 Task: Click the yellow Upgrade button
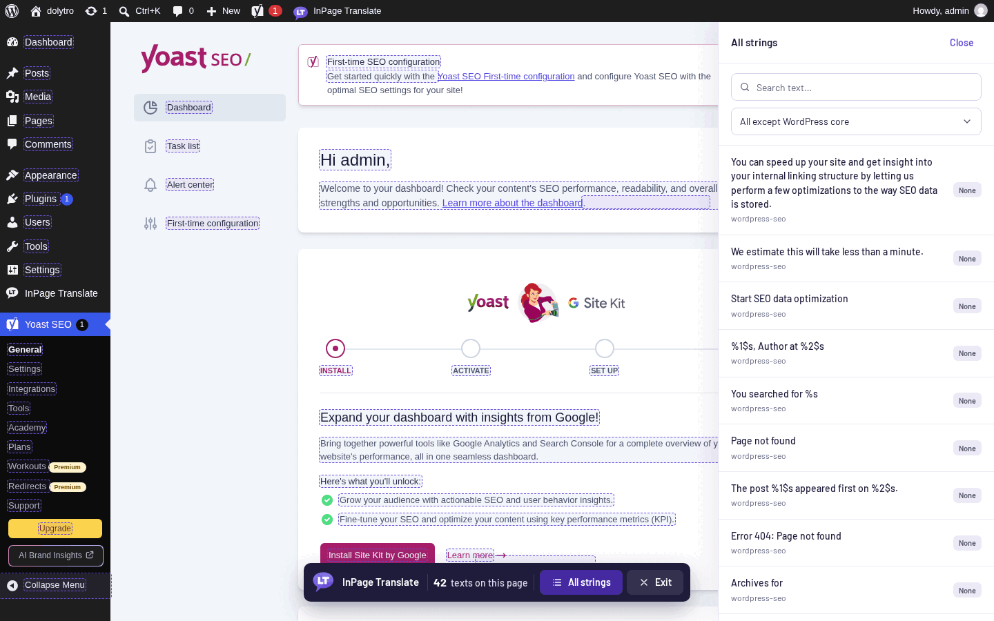[55, 529]
